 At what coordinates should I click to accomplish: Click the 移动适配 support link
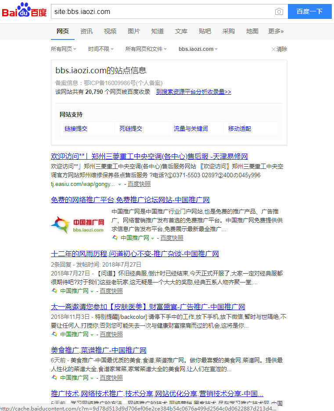tap(240, 129)
